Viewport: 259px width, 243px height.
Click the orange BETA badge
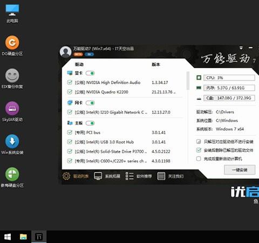pyautogui.click(x=78, y=54)
